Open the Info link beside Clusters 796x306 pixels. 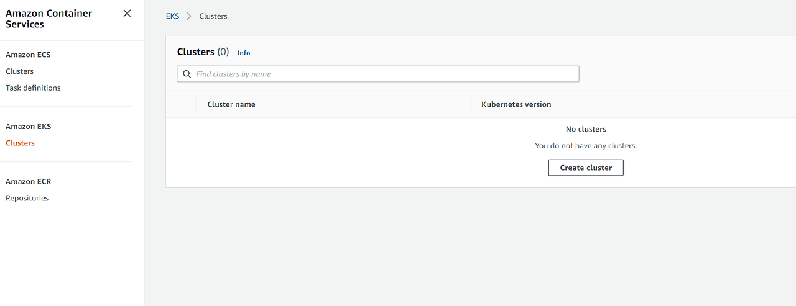click(244, 53)
